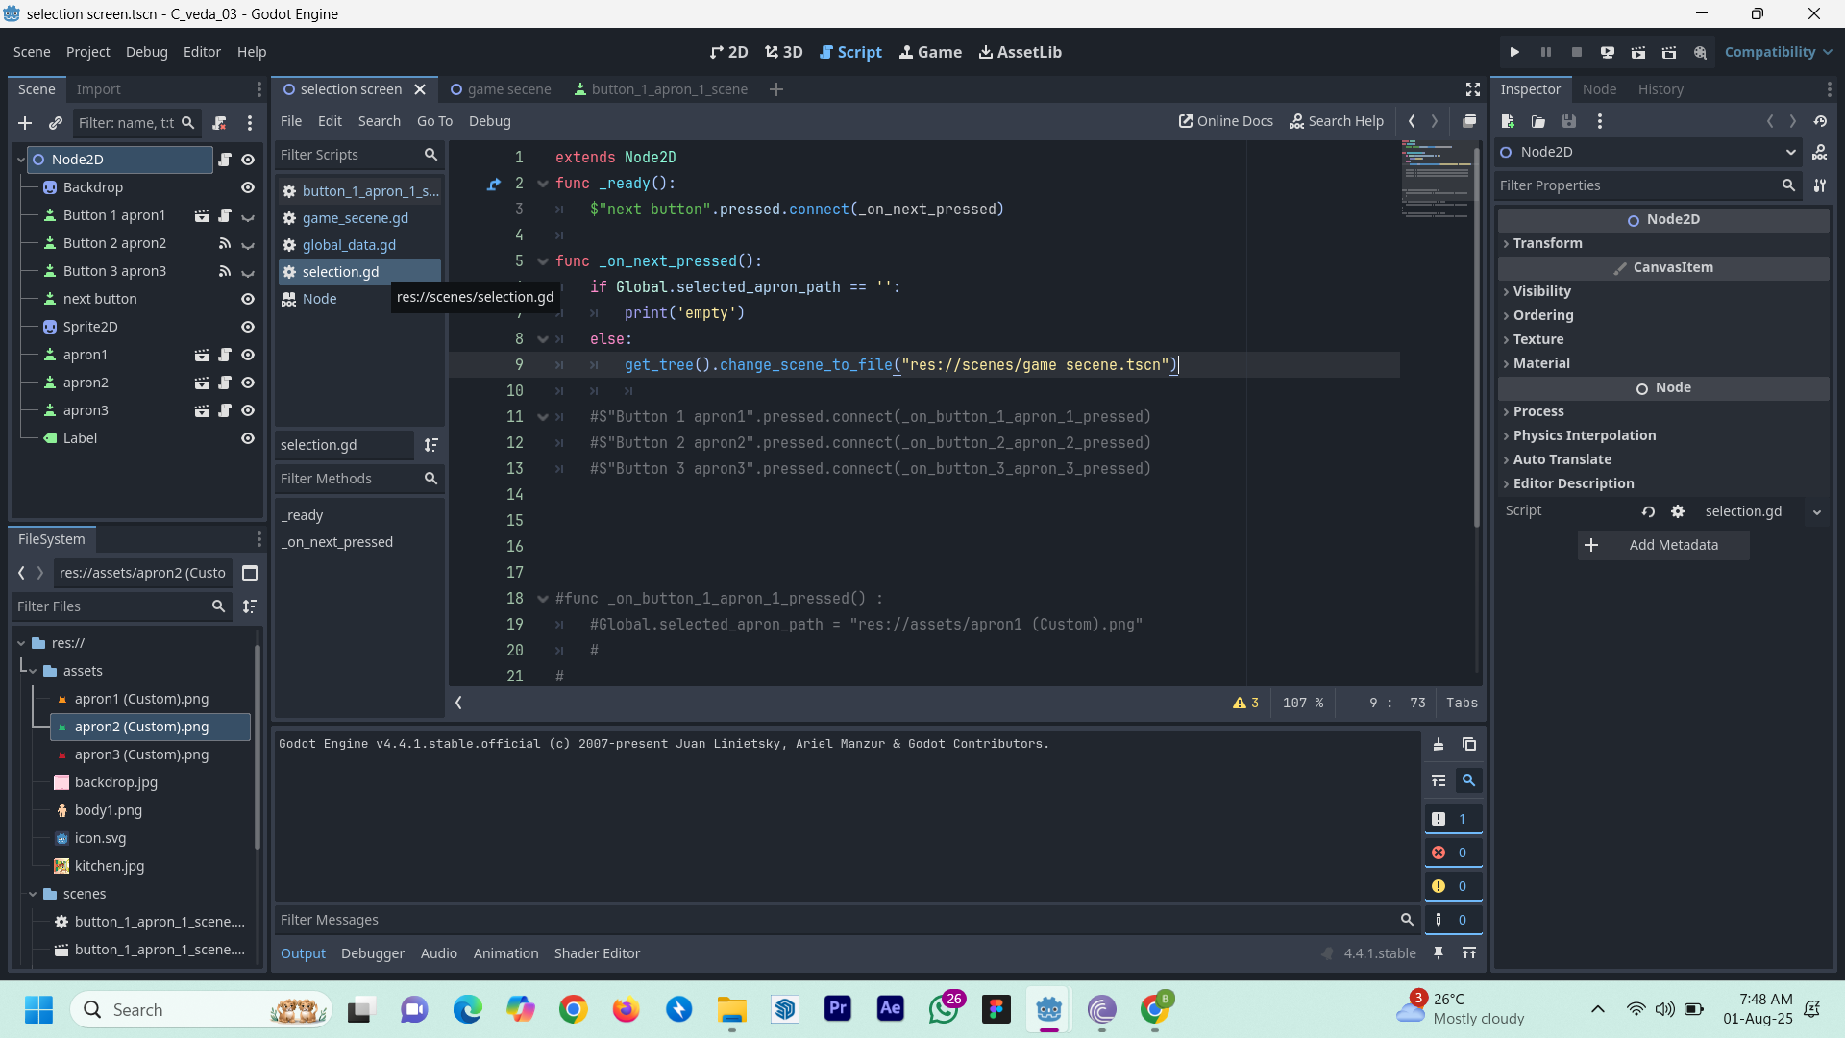Toggle Output search magnifier icon
Viewport: 1845px width, 1038px height.
coord(1469,780)
